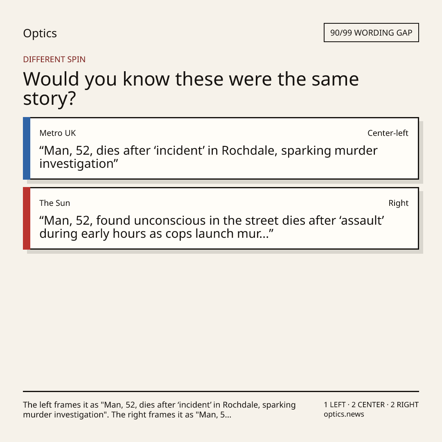The height and width of the screenshot is (442, 442).
Task: Open the optics.news link
Action: pyautogui.click(x=344, y=414)
